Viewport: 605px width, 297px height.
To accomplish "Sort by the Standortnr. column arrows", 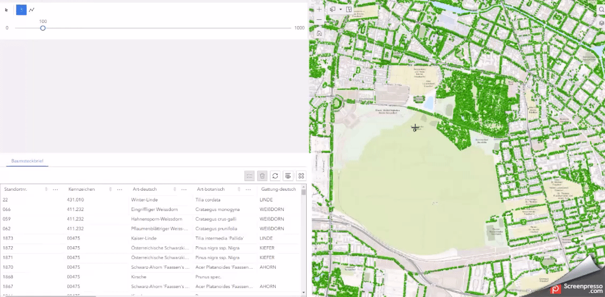I will tap(46, 190).
